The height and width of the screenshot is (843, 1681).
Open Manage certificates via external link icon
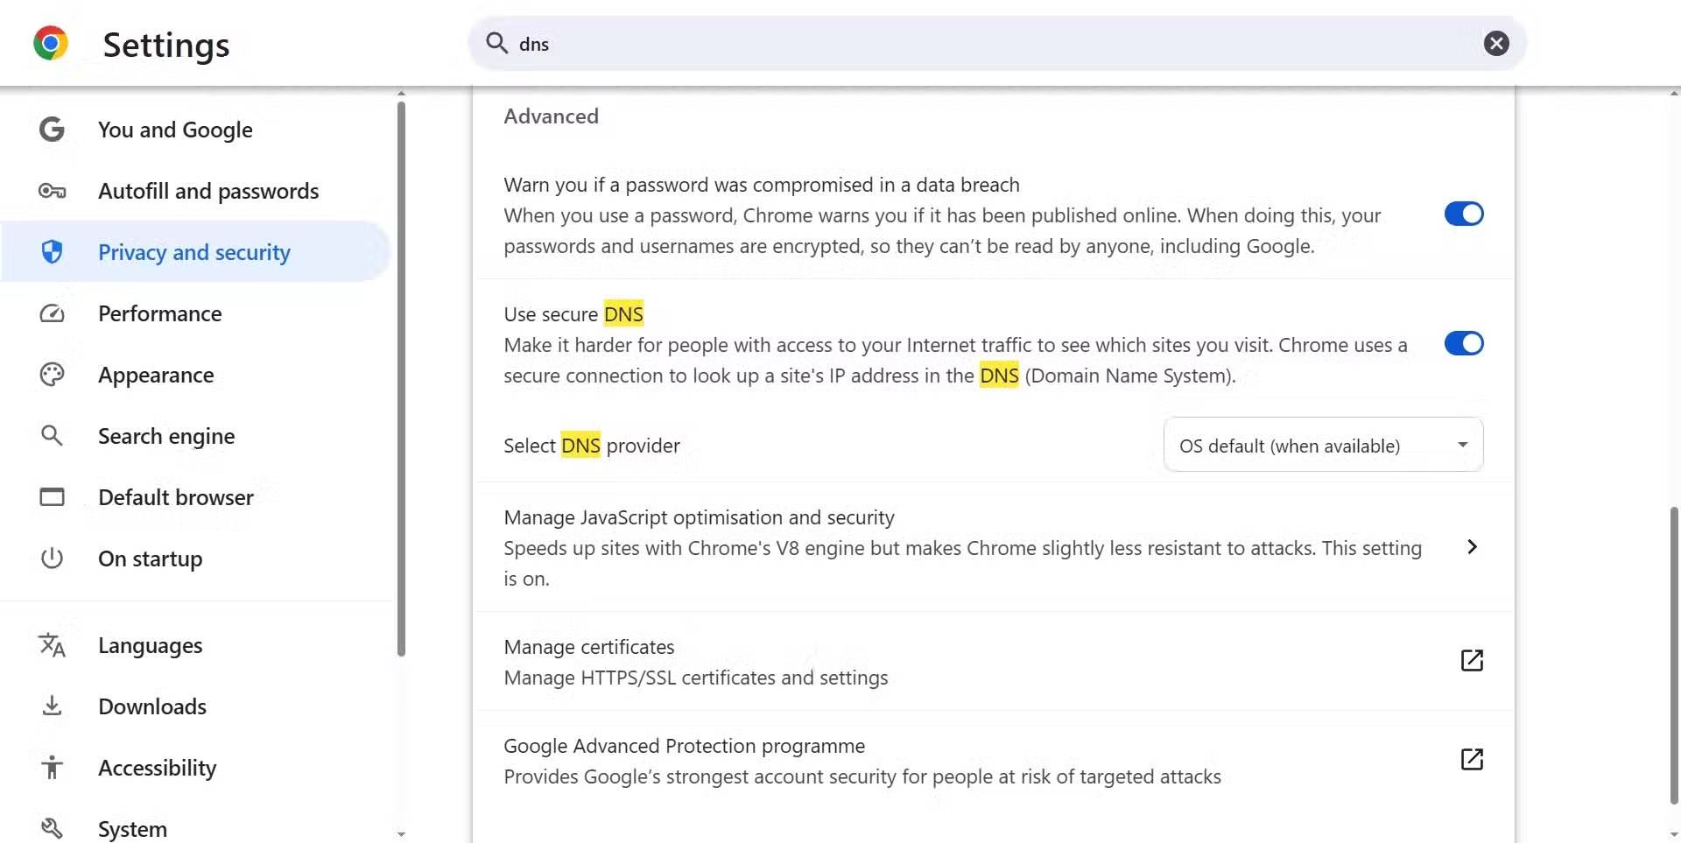click(1472, 661)
